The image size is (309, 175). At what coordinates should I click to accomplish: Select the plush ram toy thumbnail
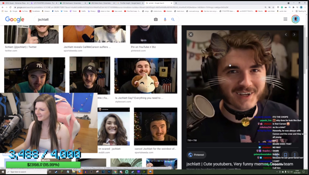pos(146,76)
